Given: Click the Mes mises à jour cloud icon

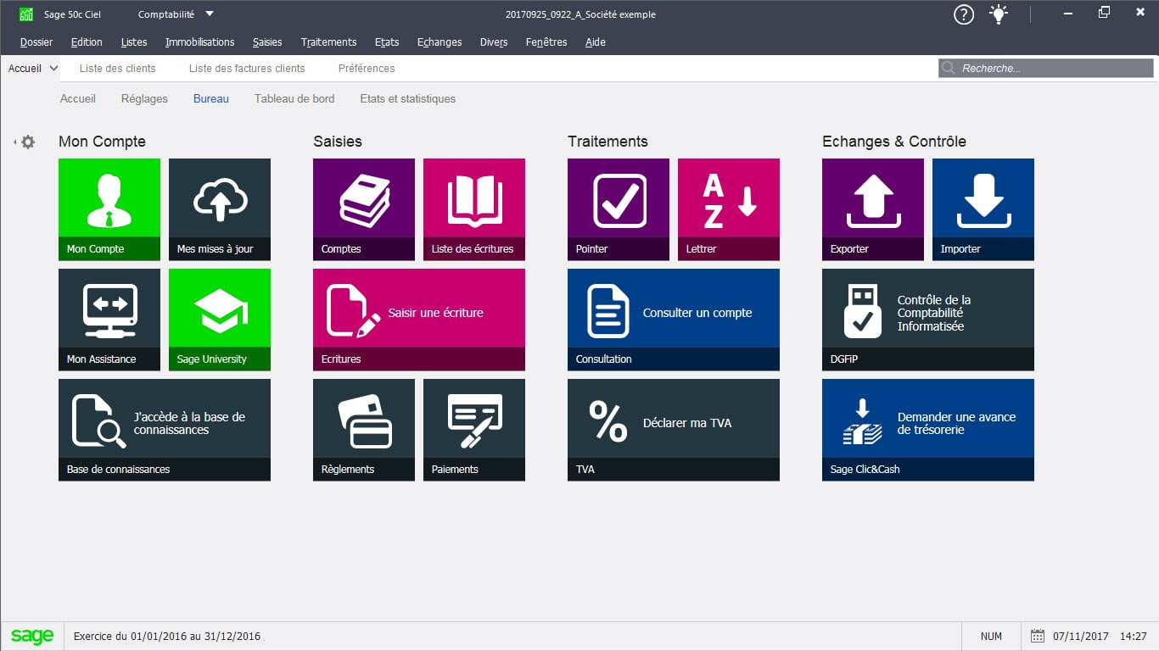Looking at the screenshot, I should pyautogui.click(x=220, y=200).
